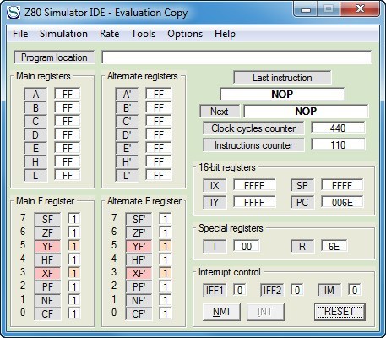Click the INT button
The height and width of the screenshot is (338, 386).
265,312
